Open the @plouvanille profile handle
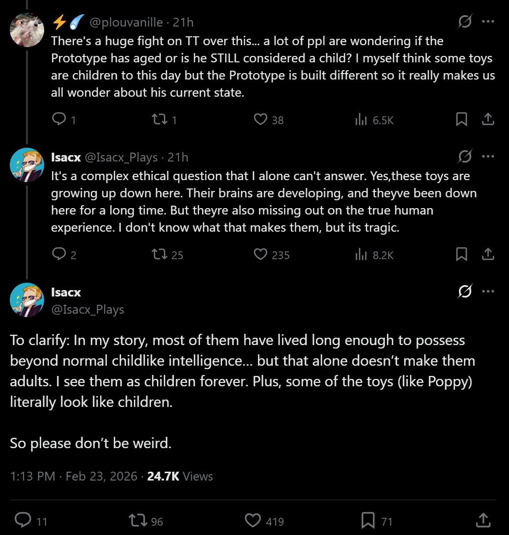 [126, 22]
